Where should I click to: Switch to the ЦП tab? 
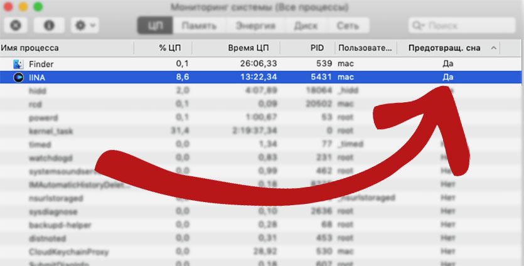tap(155, 26)
